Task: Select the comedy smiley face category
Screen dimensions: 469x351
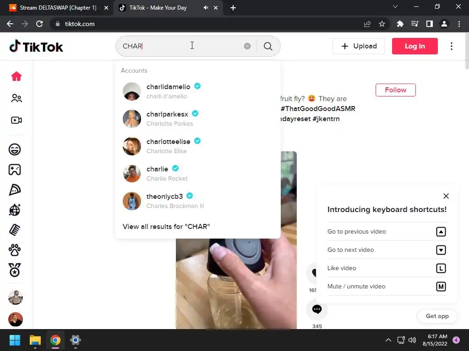Action: point(15,149)
